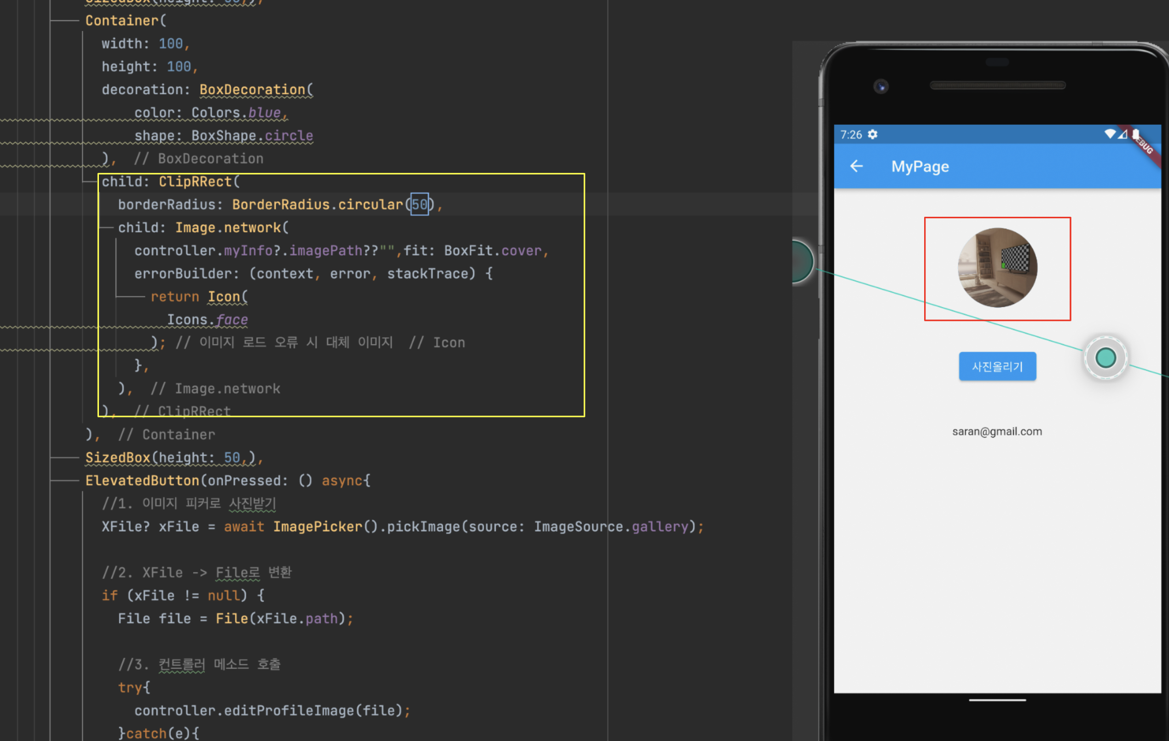Tap the circular profile photo thumbnail

tap(997, 267)
